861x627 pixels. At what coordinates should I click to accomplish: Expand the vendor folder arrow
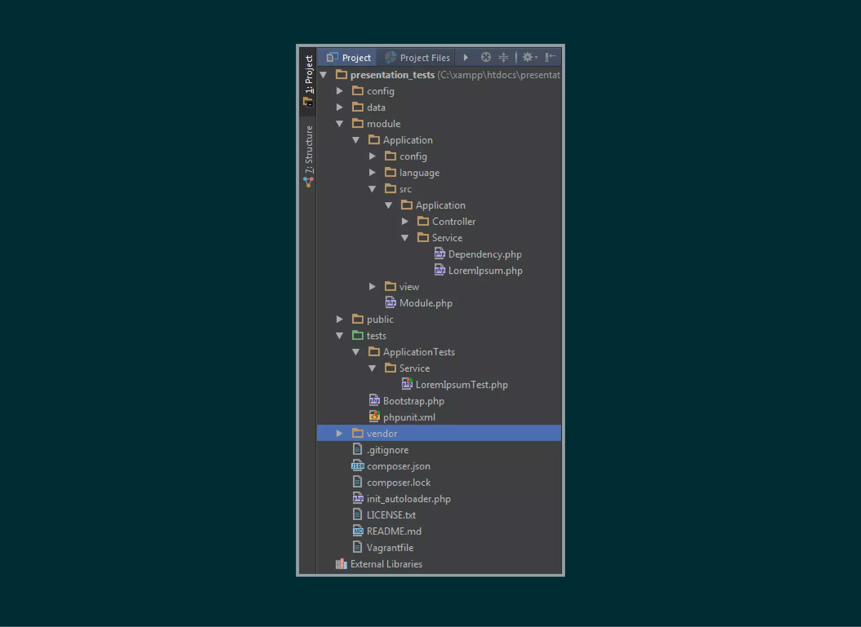click(339, 433)
